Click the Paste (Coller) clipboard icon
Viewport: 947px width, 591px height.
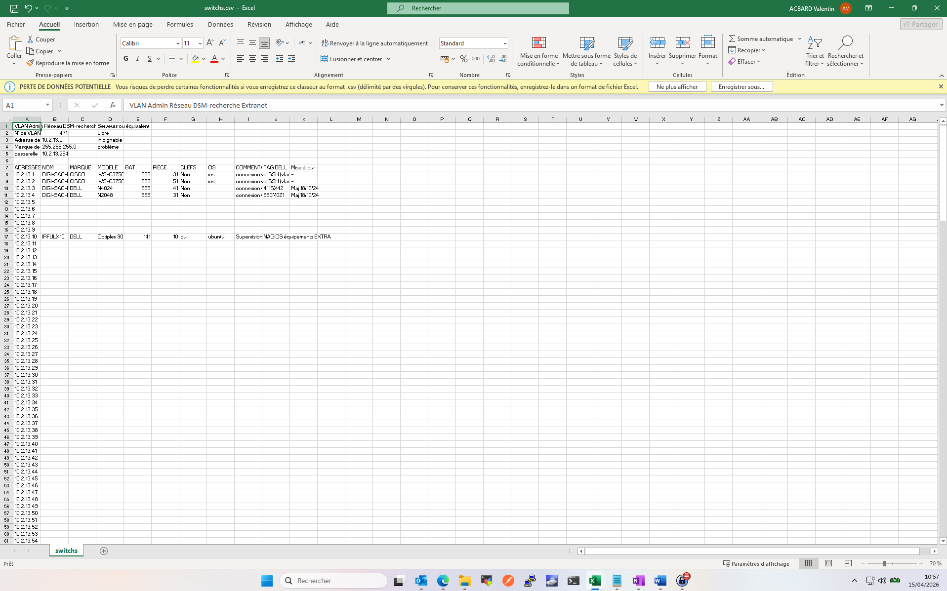coord(14,44)
